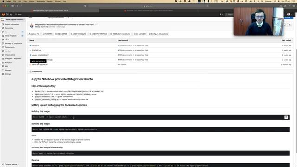The width and height of the screenshot is (297, 167).
Task: Click the Safari share icon
Action: [285, 6]
